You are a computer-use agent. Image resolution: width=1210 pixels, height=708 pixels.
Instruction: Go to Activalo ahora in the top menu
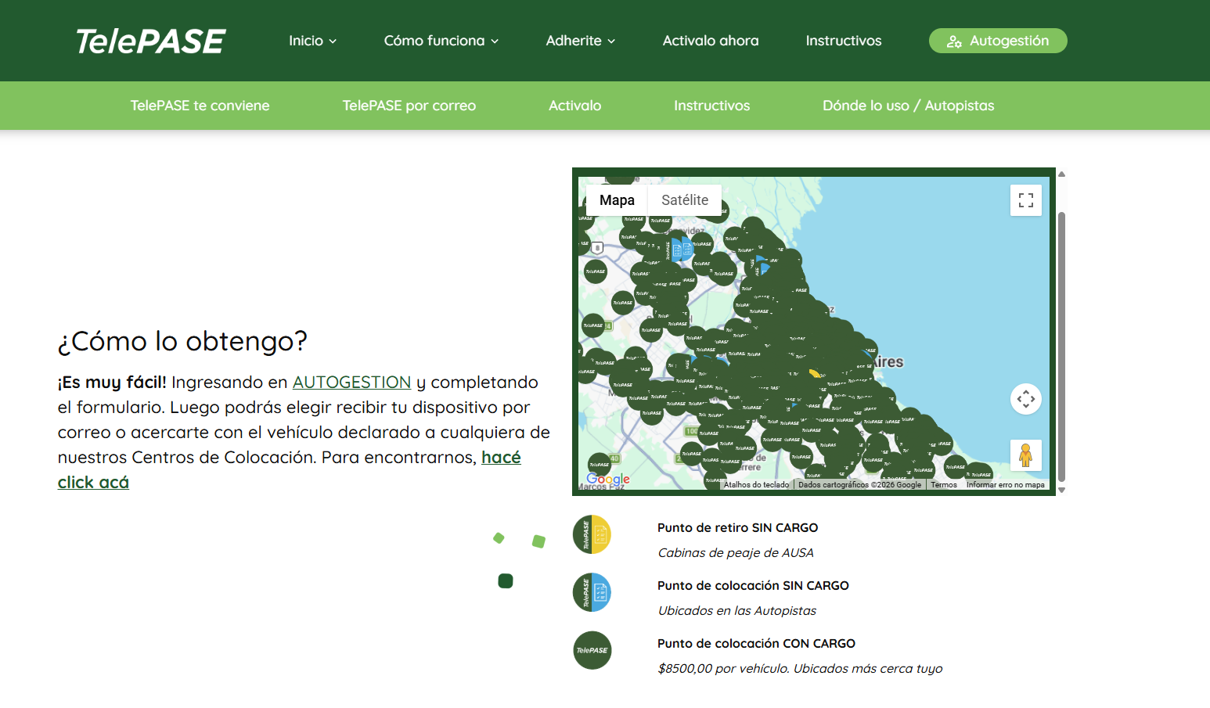pyautogui.click(x=711, y=41)
